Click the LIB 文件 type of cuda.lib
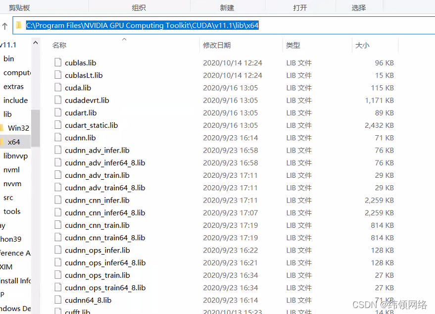 299,88
